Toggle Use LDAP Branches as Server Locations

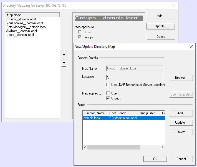[108, 84]
